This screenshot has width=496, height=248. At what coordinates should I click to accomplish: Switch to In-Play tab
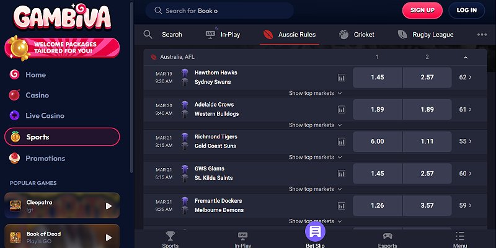tap(223, 35)
